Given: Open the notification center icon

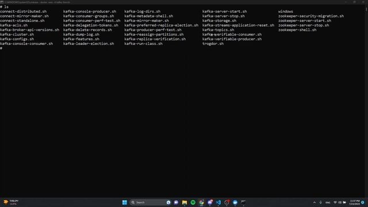Looking at the screenshot, I should [363, 202].
